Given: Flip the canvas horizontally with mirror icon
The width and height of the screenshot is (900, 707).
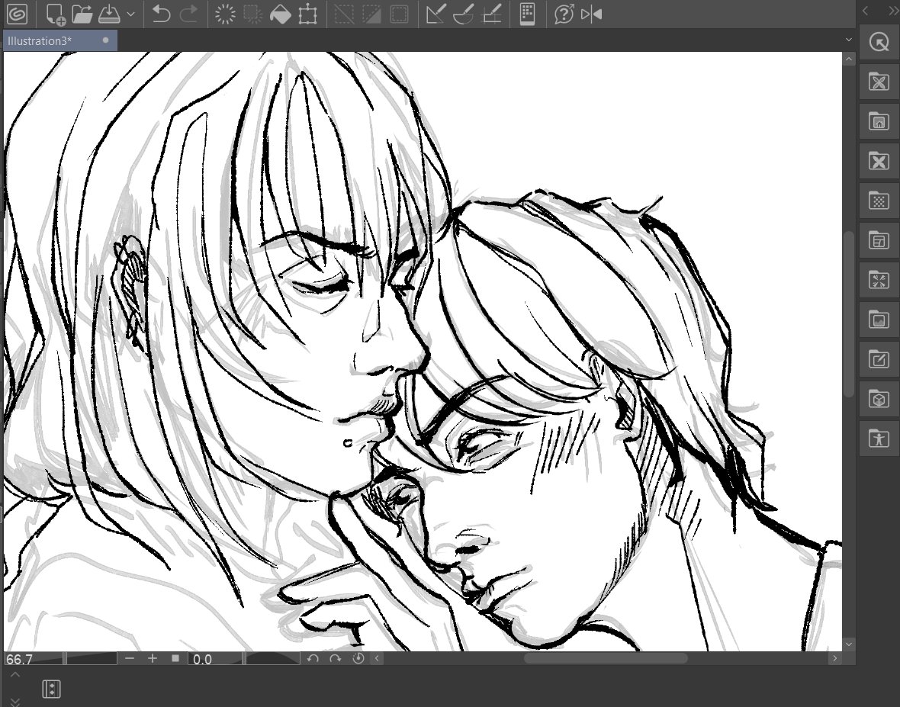Looking at the screenshot, I should coord(591,14).
